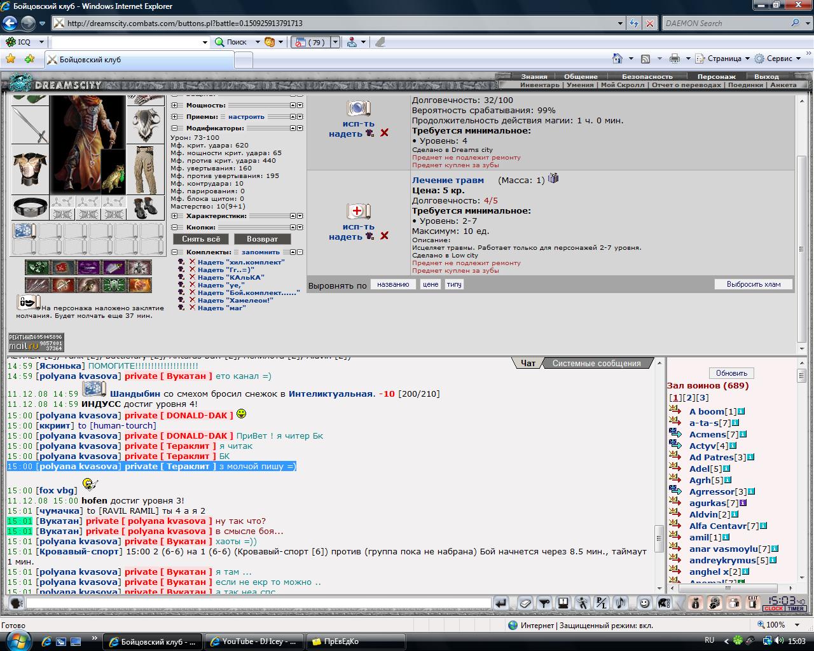Collapse the Комплекты section
Screen dimensions: 814x651
[x=175, y=252]
